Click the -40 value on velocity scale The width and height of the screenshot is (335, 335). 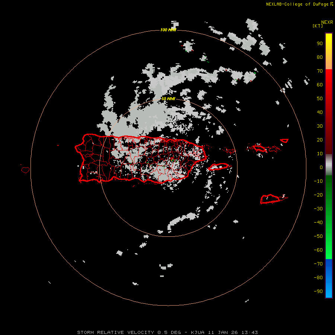(318, 223)
